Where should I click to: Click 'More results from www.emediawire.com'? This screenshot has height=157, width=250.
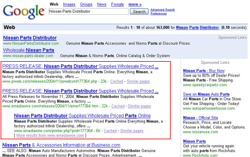click(50, 135)
